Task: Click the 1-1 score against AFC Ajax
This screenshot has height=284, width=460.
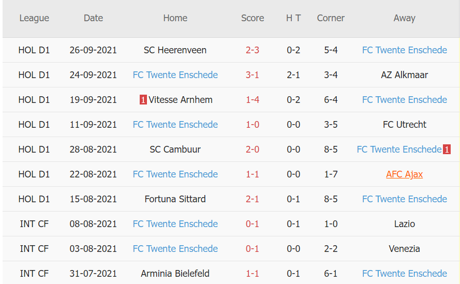Action: point(253,174)
